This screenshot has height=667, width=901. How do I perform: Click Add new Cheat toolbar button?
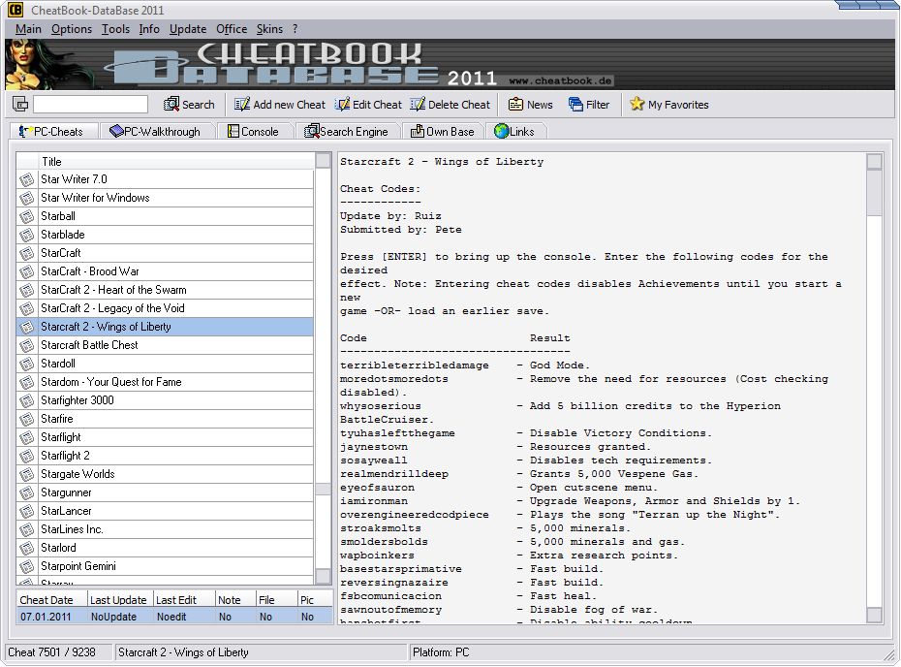tap(280, 105)
